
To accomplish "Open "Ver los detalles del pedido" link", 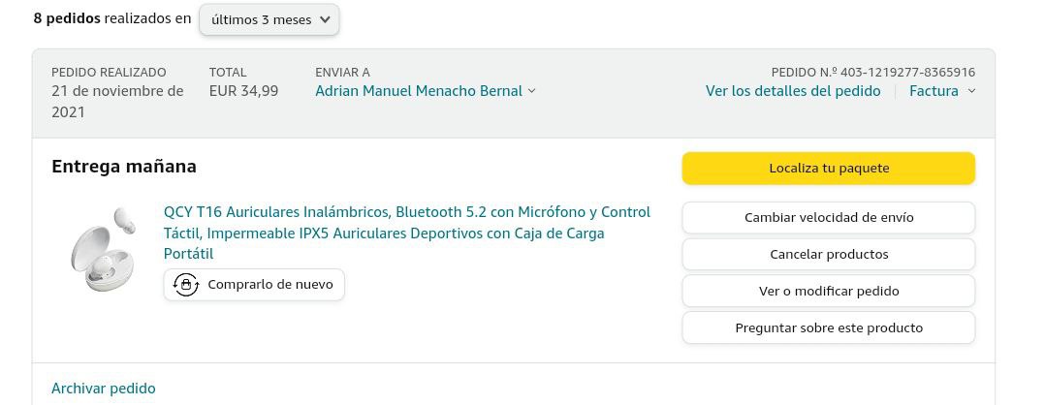I will tap(793, 91).
